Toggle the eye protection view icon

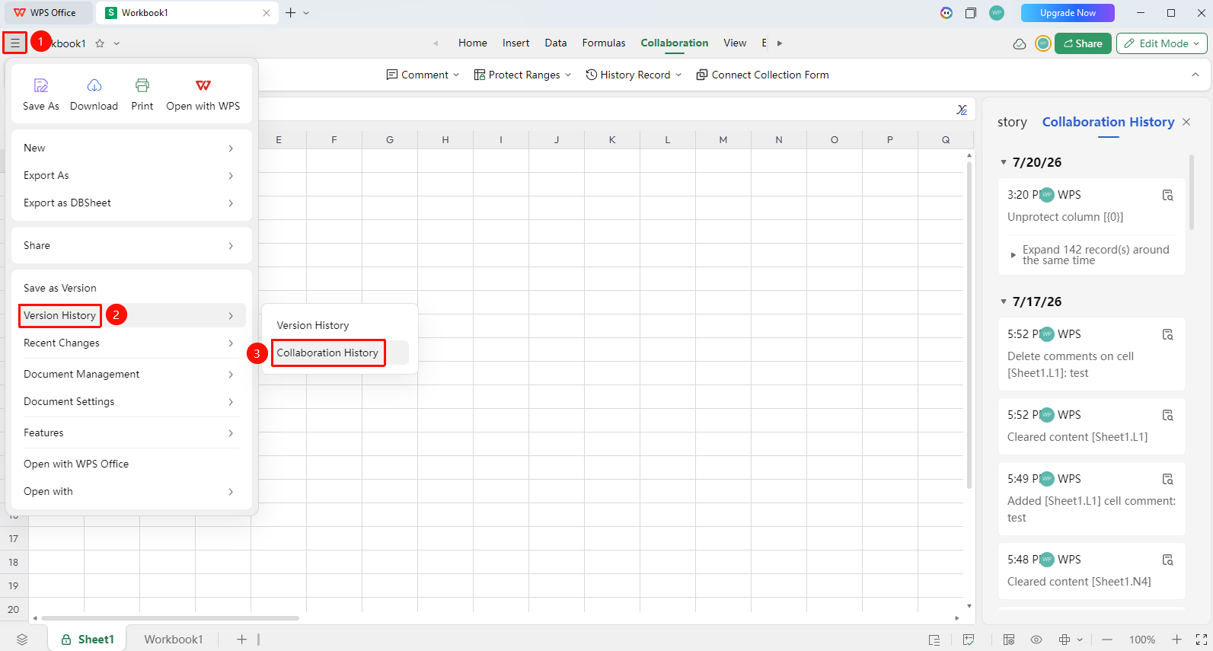coord(1036,640)
